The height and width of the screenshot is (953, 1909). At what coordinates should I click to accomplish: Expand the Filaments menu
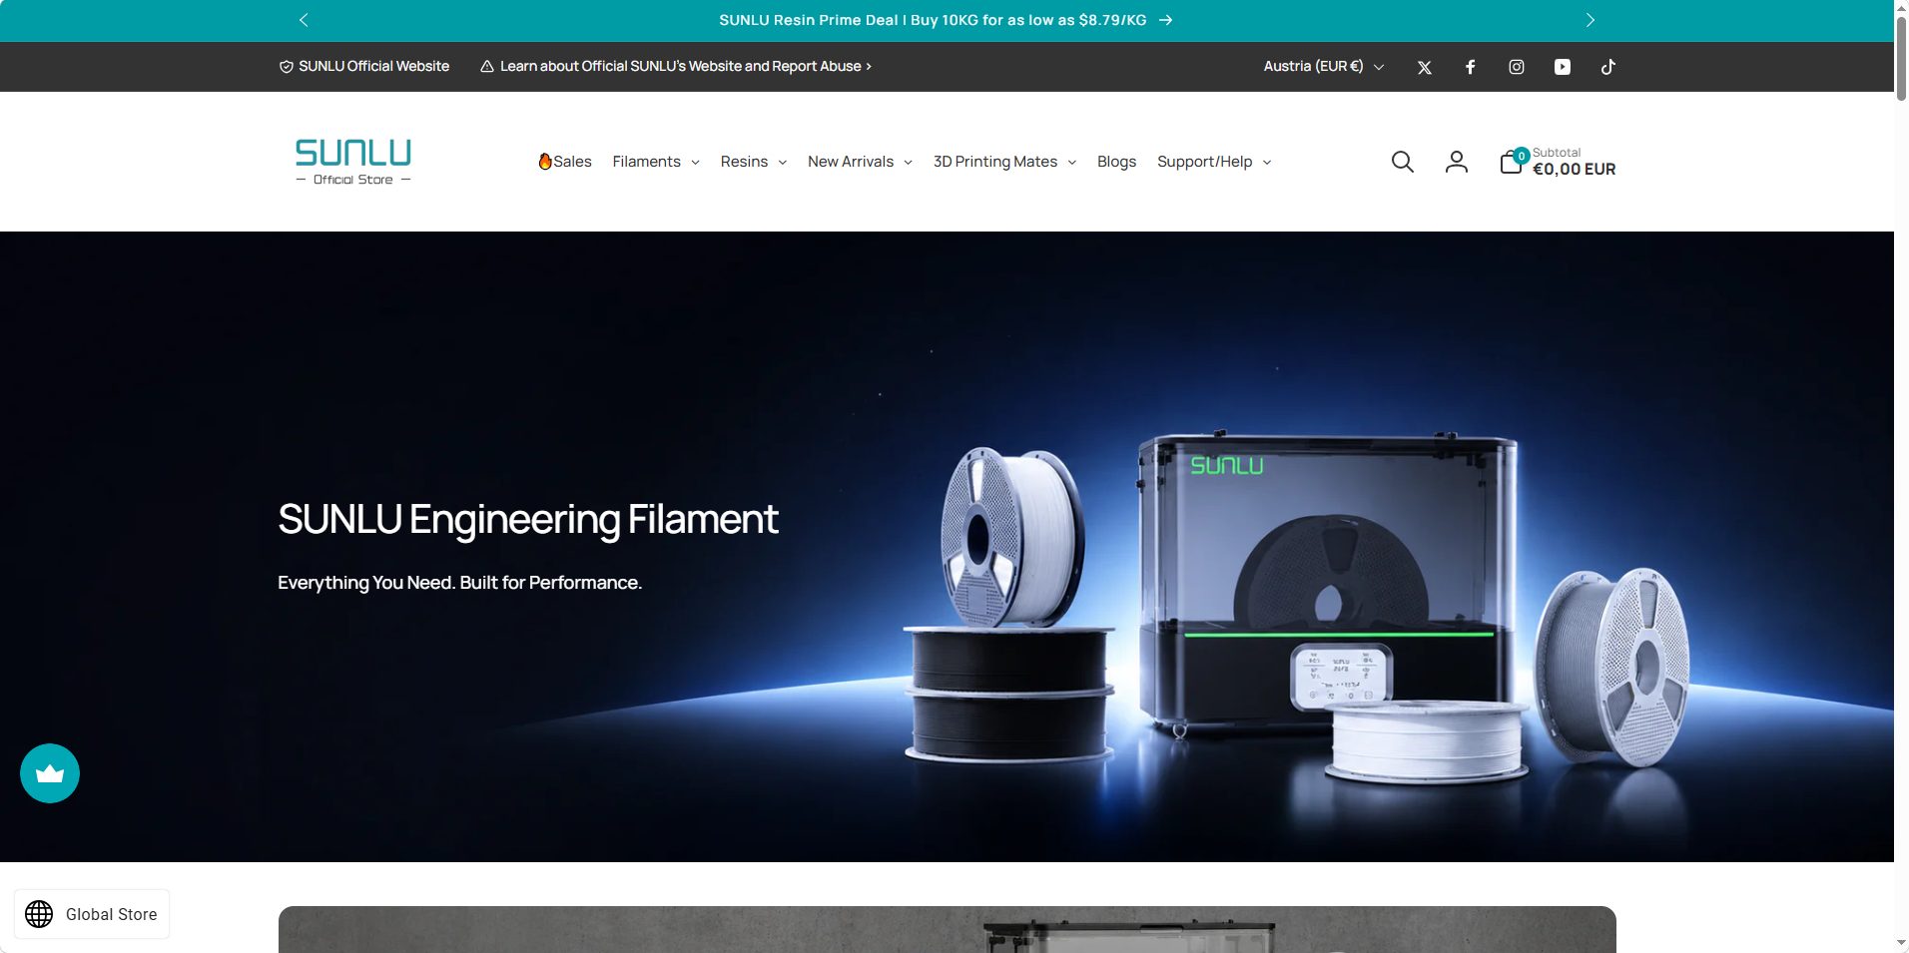click(656, 162)
